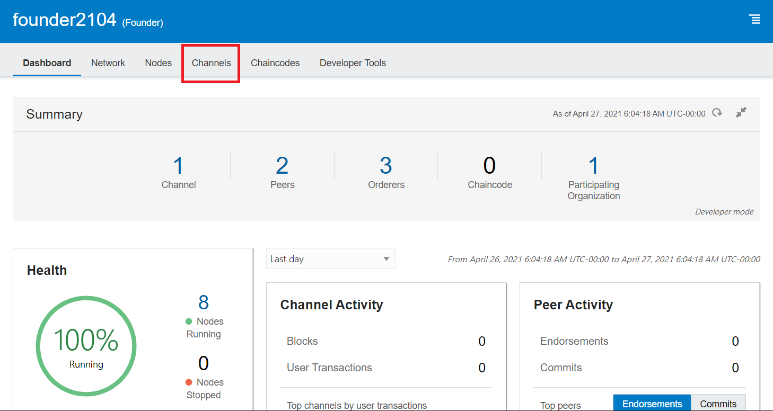Open the 8 Nodes Running link
773x411 pixels.
pos(204,302)
